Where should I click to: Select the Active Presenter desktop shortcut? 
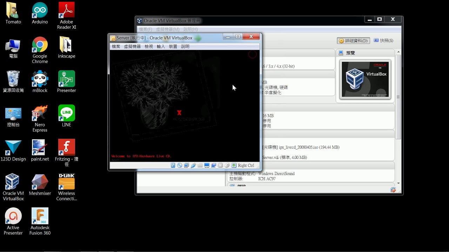[x=13, y=222]
